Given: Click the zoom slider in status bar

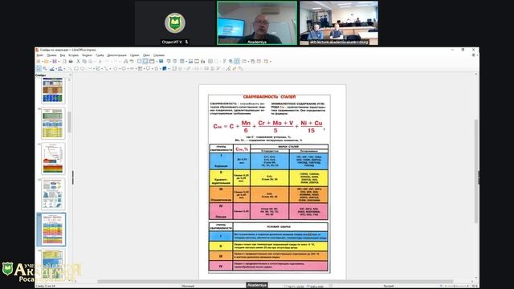Looking at the screenshot, I should coord(455,286).
